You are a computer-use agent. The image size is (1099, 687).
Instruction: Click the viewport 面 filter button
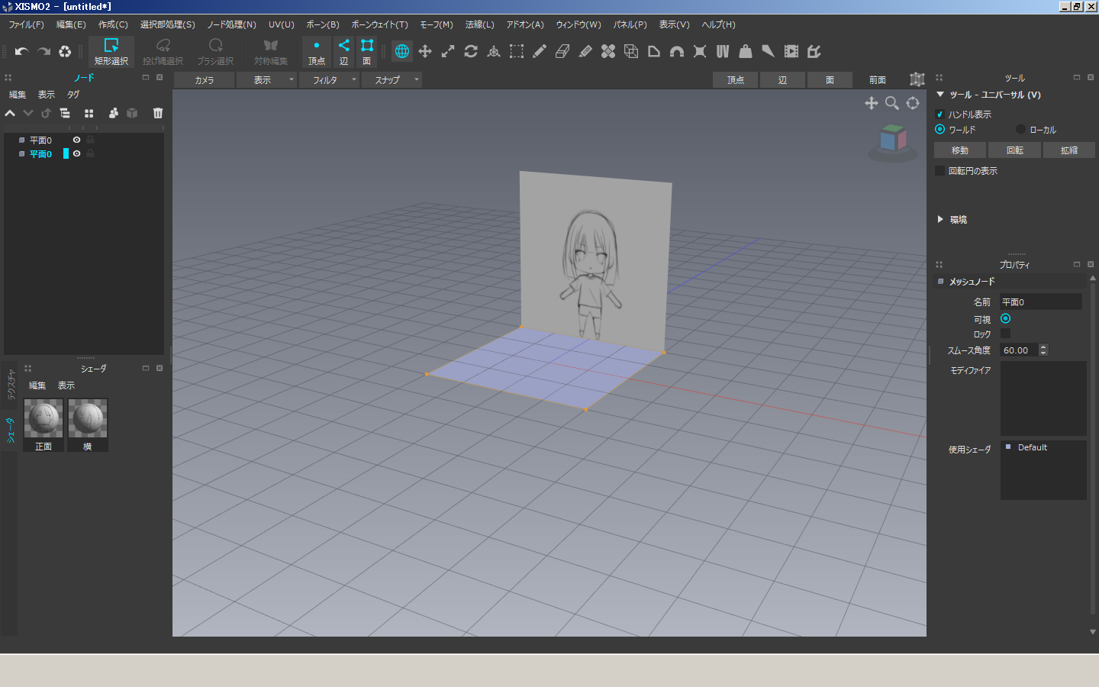[x=830, y=79]
